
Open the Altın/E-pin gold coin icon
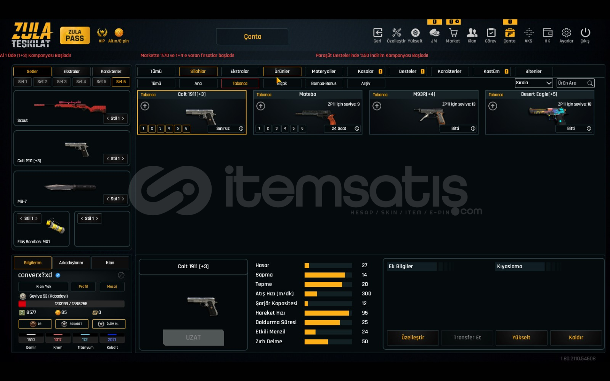tap(119, 32)
